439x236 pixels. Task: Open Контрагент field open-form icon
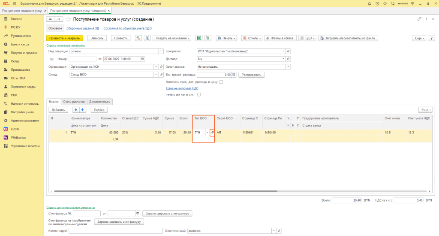click(288, 51)
